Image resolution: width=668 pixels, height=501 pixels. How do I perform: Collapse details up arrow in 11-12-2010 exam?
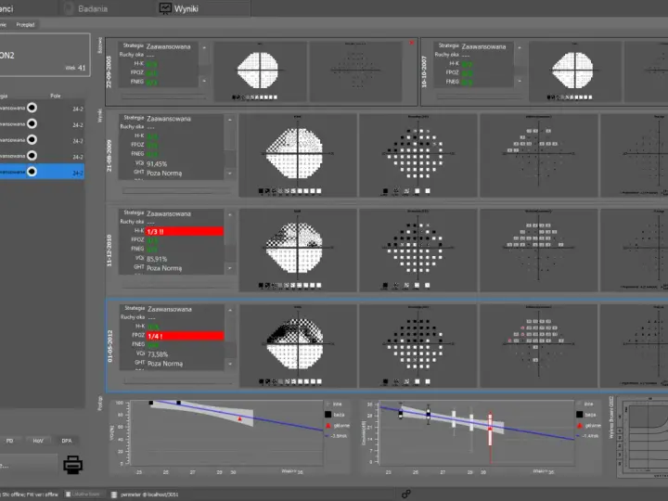coord(230,214)
